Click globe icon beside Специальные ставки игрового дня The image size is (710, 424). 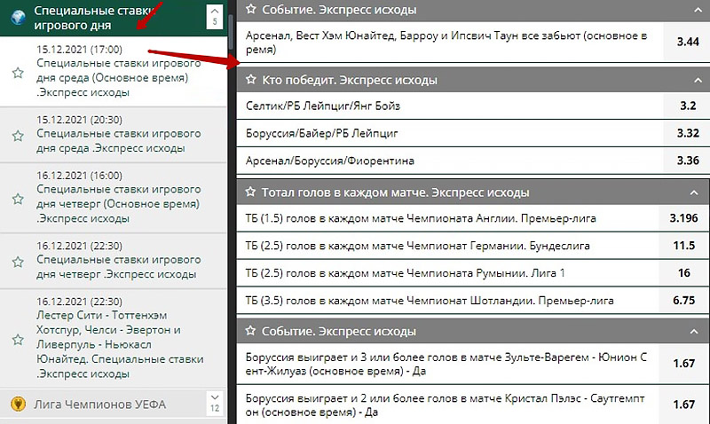click(x=18, y=18)
